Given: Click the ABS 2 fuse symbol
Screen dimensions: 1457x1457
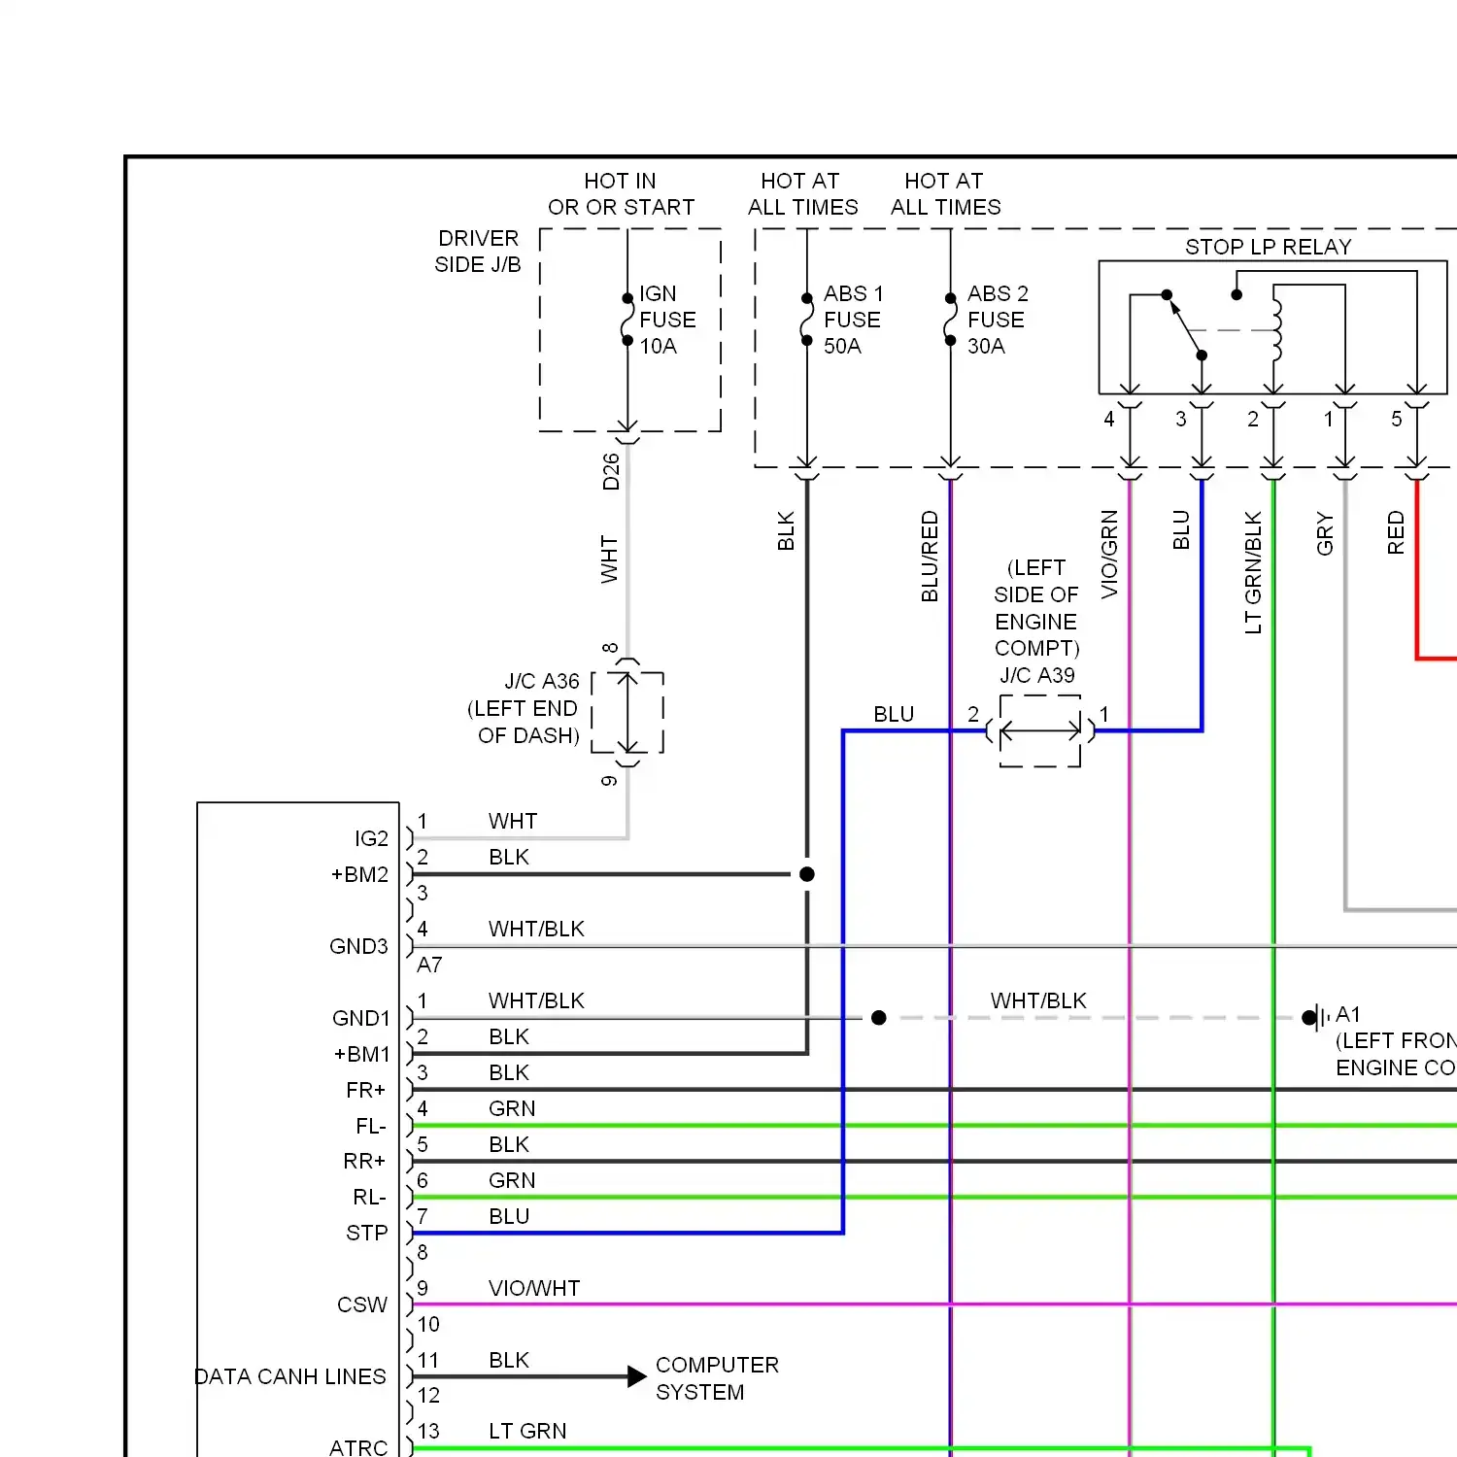Looking at the screenshot, I should click(951, 320).
